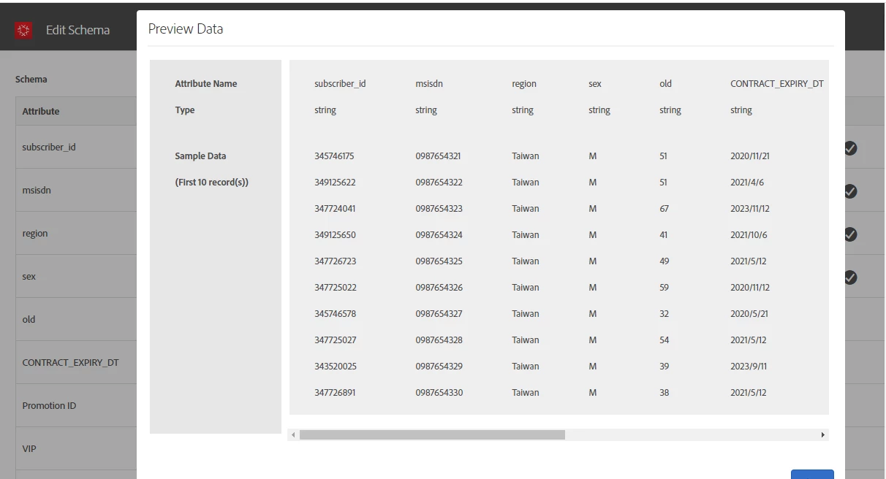Click age value 54 in old column
Viewport: 886px width, 479px height.
(664, 340)
